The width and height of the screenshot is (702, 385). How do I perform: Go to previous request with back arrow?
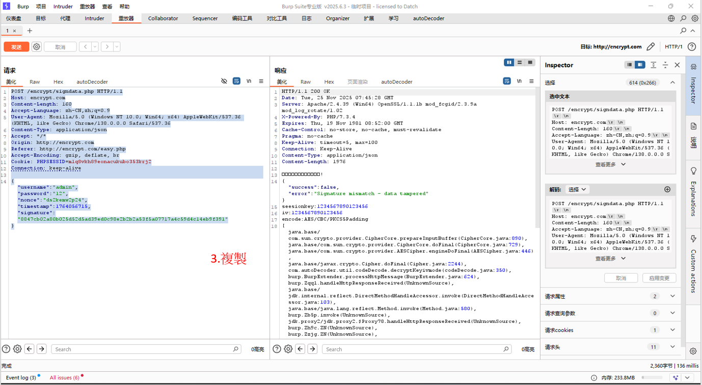click(x=86, y=47)
